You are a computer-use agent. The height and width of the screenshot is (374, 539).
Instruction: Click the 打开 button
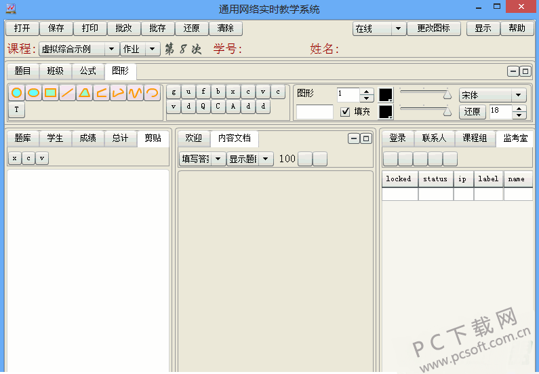22,29
